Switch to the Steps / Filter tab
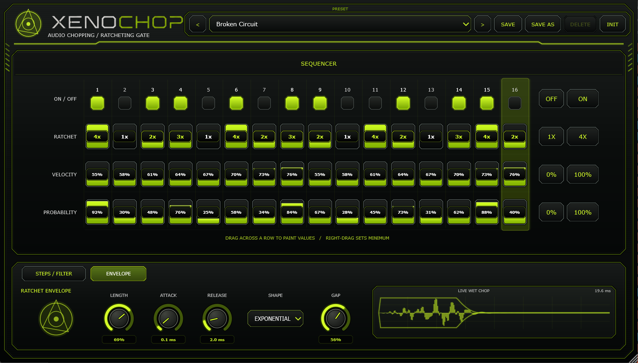The height and width of the screenshot is (363, 638). pos(54,273)
